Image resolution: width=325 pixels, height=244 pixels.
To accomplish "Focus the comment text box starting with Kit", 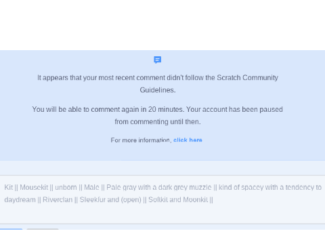I will tap(162, 200).
